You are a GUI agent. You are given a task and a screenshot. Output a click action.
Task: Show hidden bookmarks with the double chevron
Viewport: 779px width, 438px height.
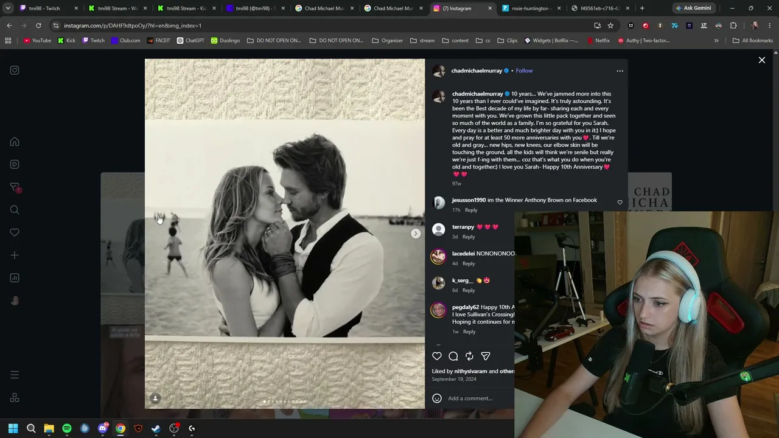(716, 41)
